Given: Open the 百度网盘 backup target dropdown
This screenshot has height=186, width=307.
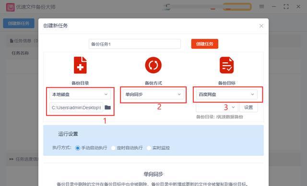Looking at the screenshot, I should [x=227, y=94].
